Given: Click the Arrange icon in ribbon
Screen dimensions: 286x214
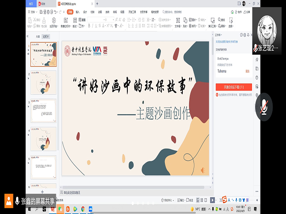Looking at the screenshot, I should [190, 26].
